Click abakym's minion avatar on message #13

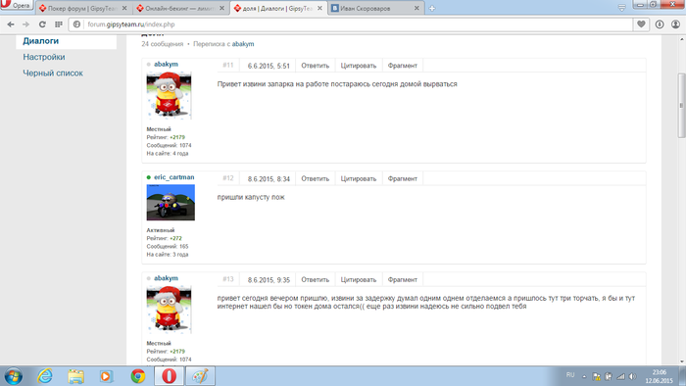coord(169,310)
